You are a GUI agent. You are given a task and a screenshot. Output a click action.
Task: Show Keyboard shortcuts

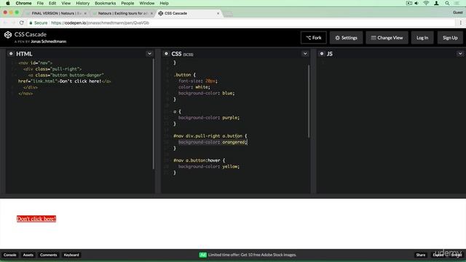click(x=71, y=255)
